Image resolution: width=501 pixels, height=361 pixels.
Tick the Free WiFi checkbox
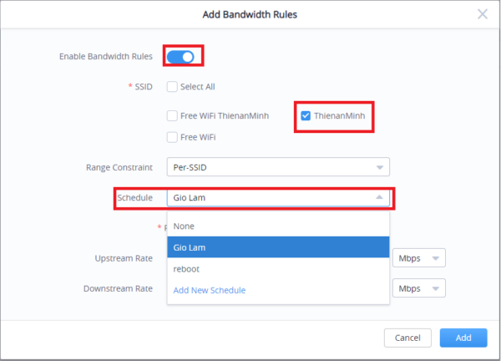pos(172,137)
